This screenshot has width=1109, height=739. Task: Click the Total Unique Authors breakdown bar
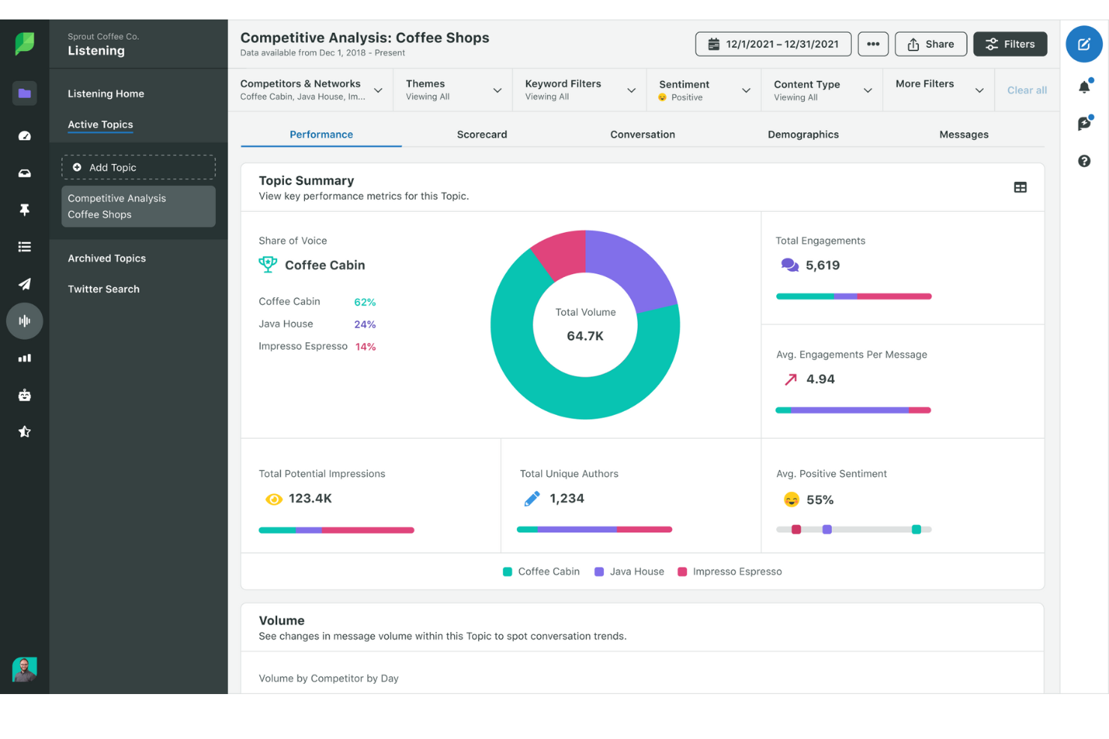point(594,529)
